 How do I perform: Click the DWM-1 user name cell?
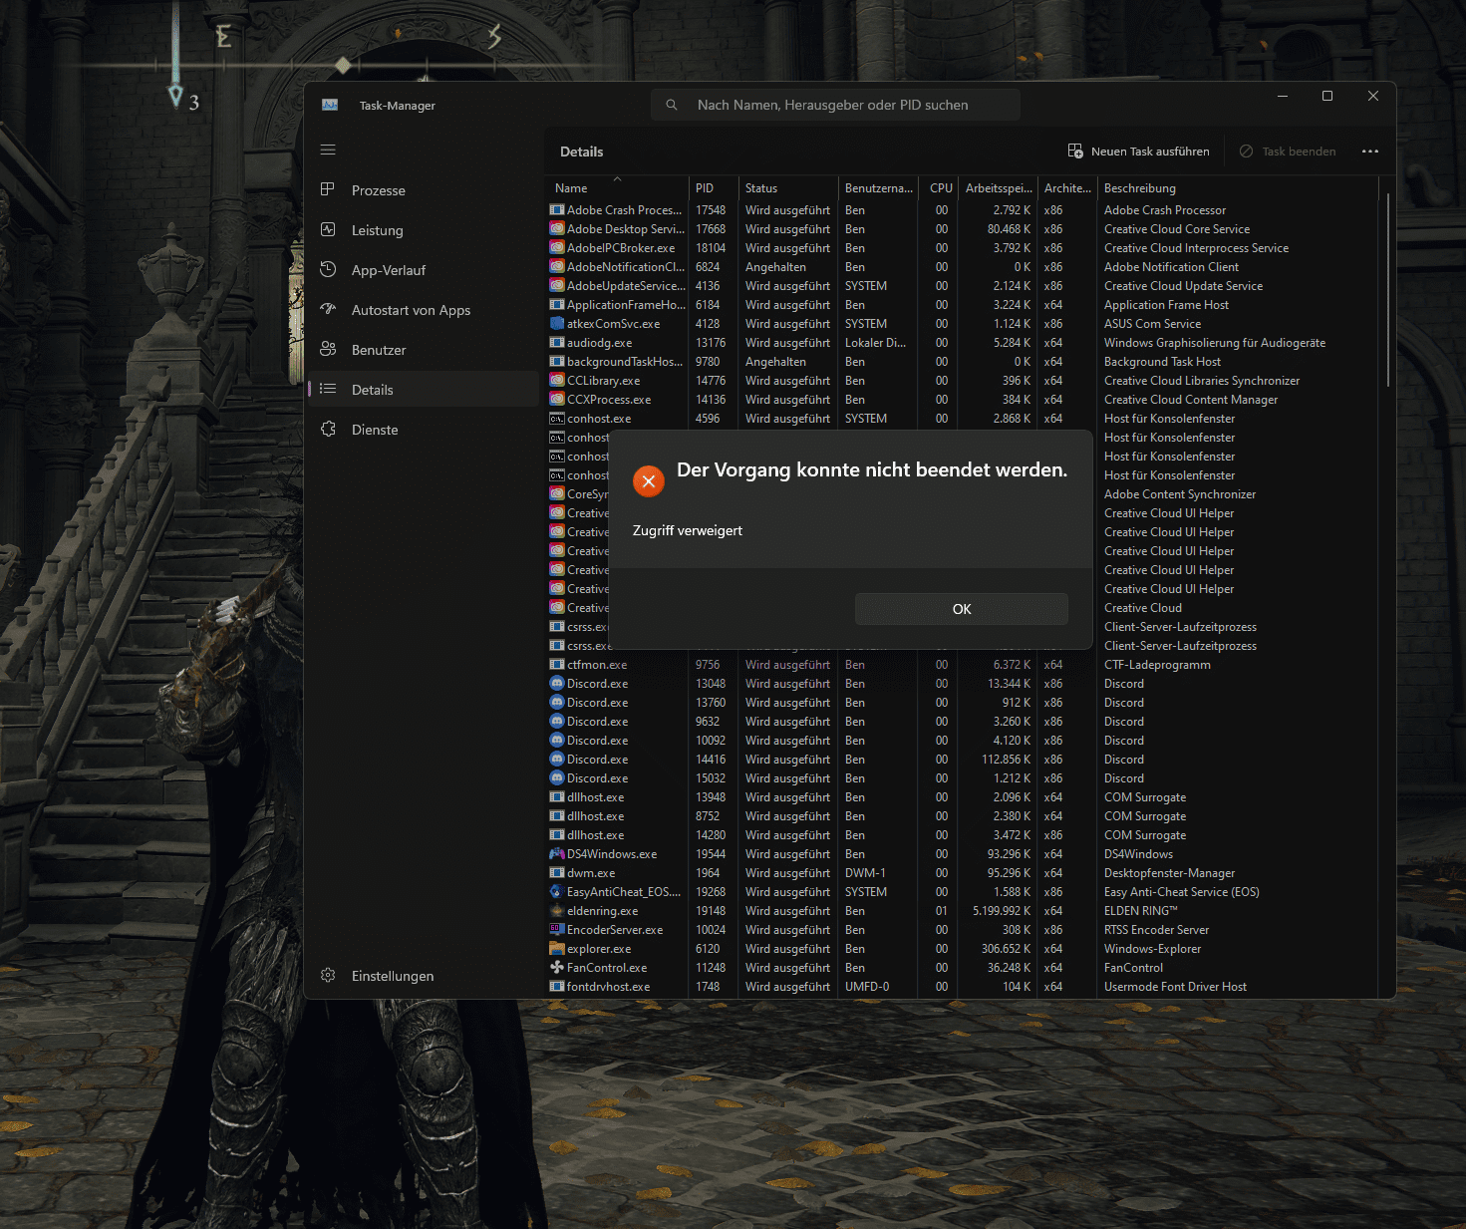[x=865, y=873]
